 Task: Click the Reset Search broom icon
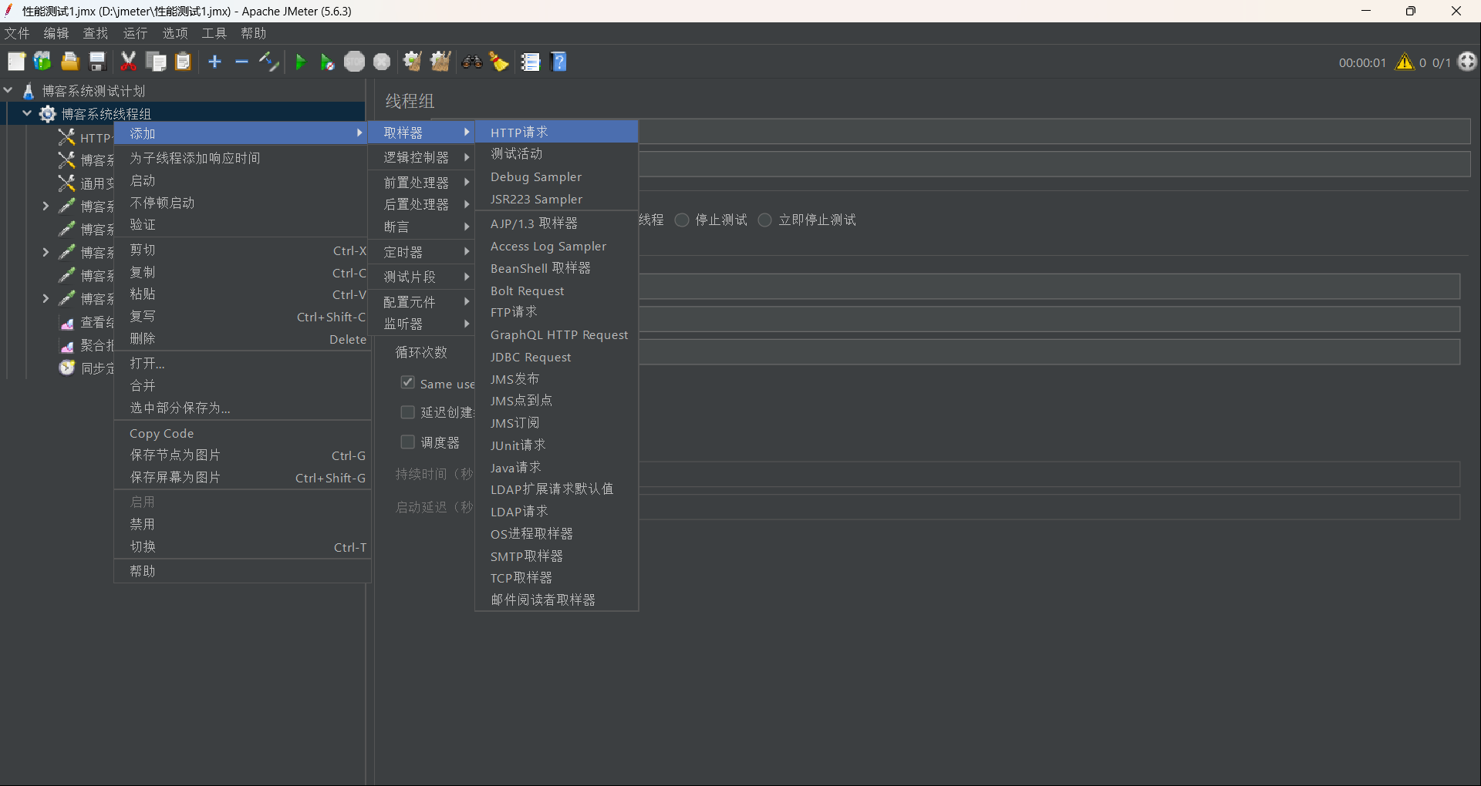[x=499, y=62]
